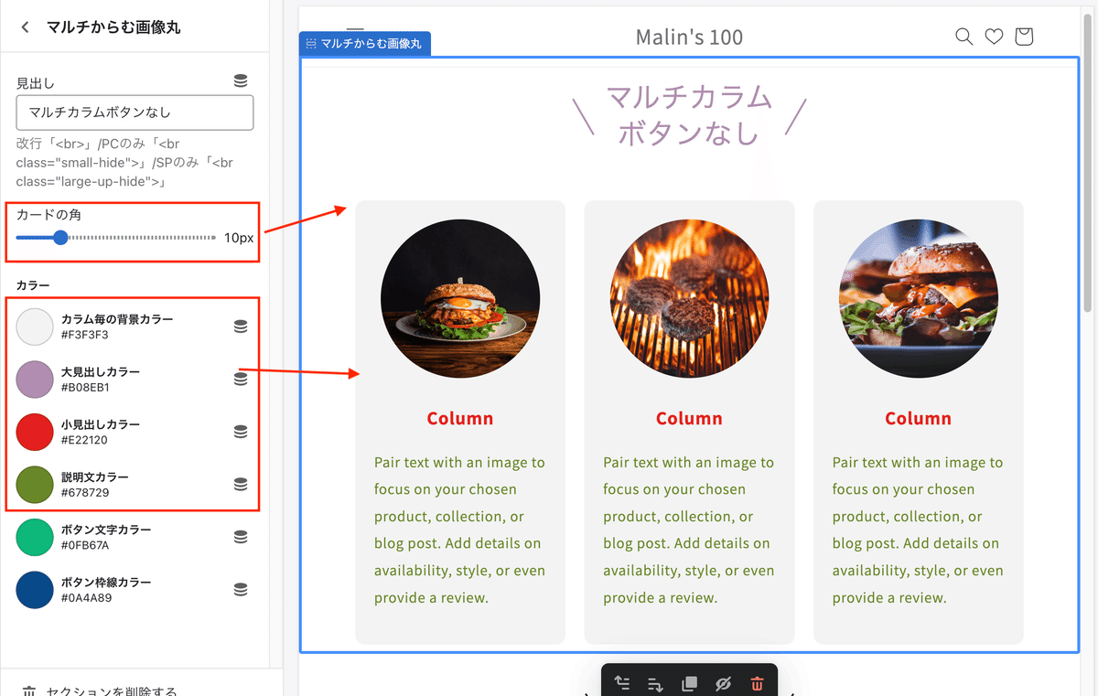This screenshot has width=1098, height=696.
Task: Click database icon beside 説明文カラー
Action: click(241, 484)
